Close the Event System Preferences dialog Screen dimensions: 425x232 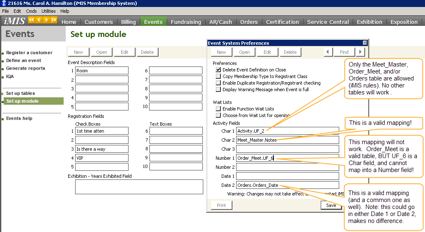pyautogui.click(x=365, y=43)
